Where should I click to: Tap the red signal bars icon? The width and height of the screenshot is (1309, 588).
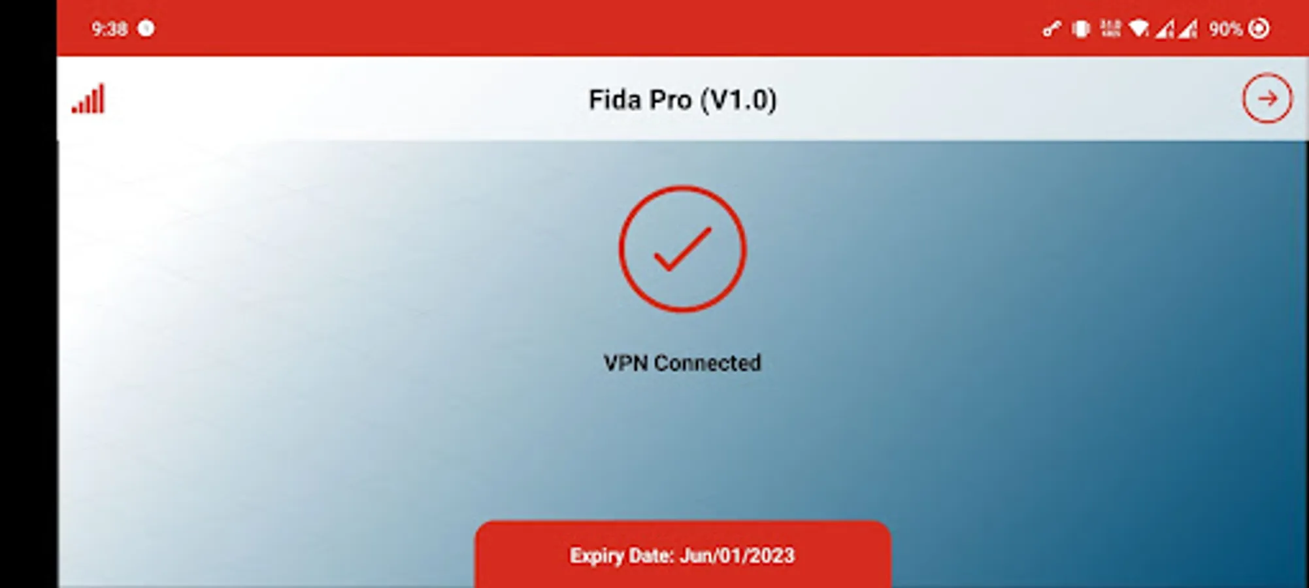point(88,99)
